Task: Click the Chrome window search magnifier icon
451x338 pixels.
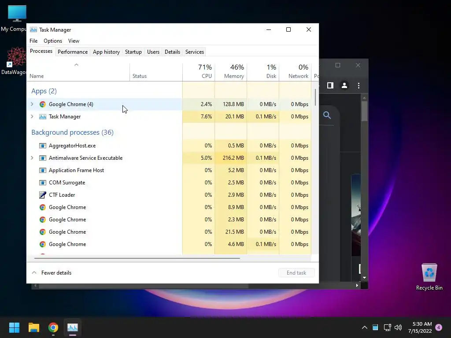Action: [x=327, y=115]
